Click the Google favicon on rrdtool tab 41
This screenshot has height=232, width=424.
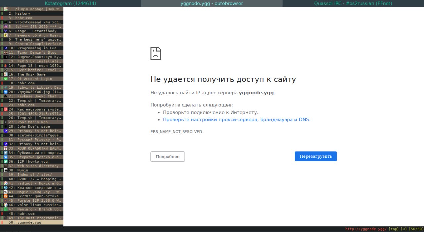[x=6, y=183]
